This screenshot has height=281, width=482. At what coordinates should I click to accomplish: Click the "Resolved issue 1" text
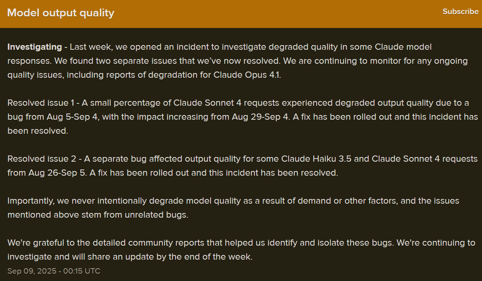pos(41,103)
